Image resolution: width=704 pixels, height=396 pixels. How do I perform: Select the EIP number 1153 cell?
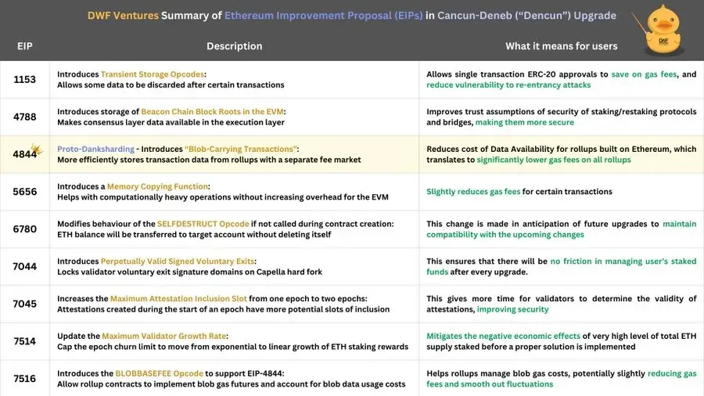(25, 80)
